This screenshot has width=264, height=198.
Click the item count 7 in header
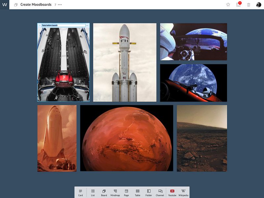[55, 5]
